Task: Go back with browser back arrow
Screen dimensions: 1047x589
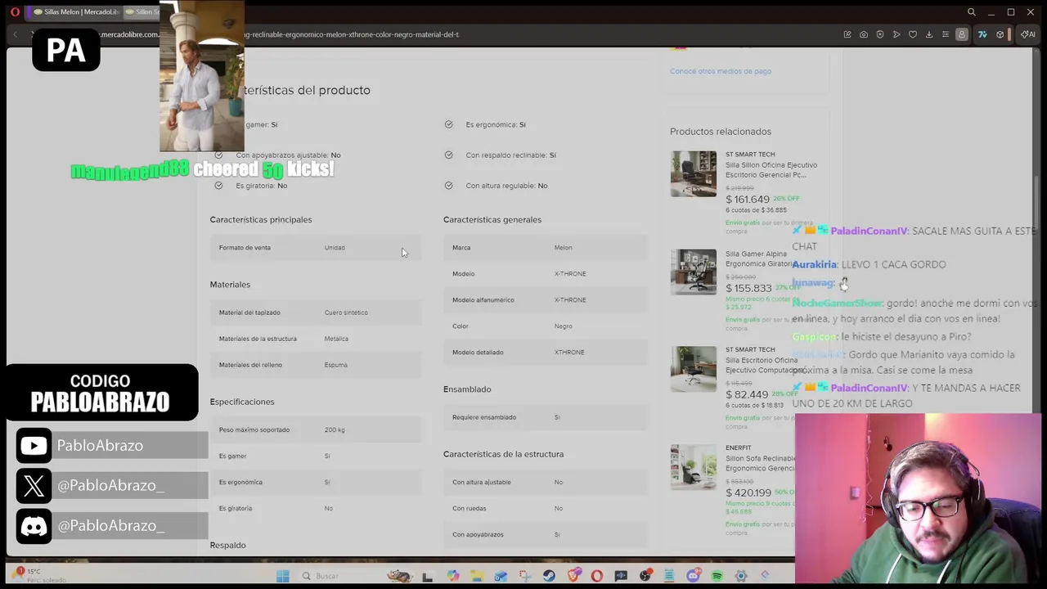Action: point(16,34)
